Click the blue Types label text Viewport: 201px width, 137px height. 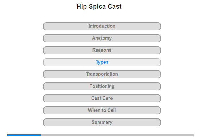point(102,62)
